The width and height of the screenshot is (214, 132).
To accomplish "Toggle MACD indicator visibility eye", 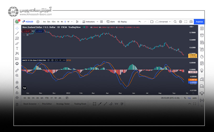I will [48, 60].
